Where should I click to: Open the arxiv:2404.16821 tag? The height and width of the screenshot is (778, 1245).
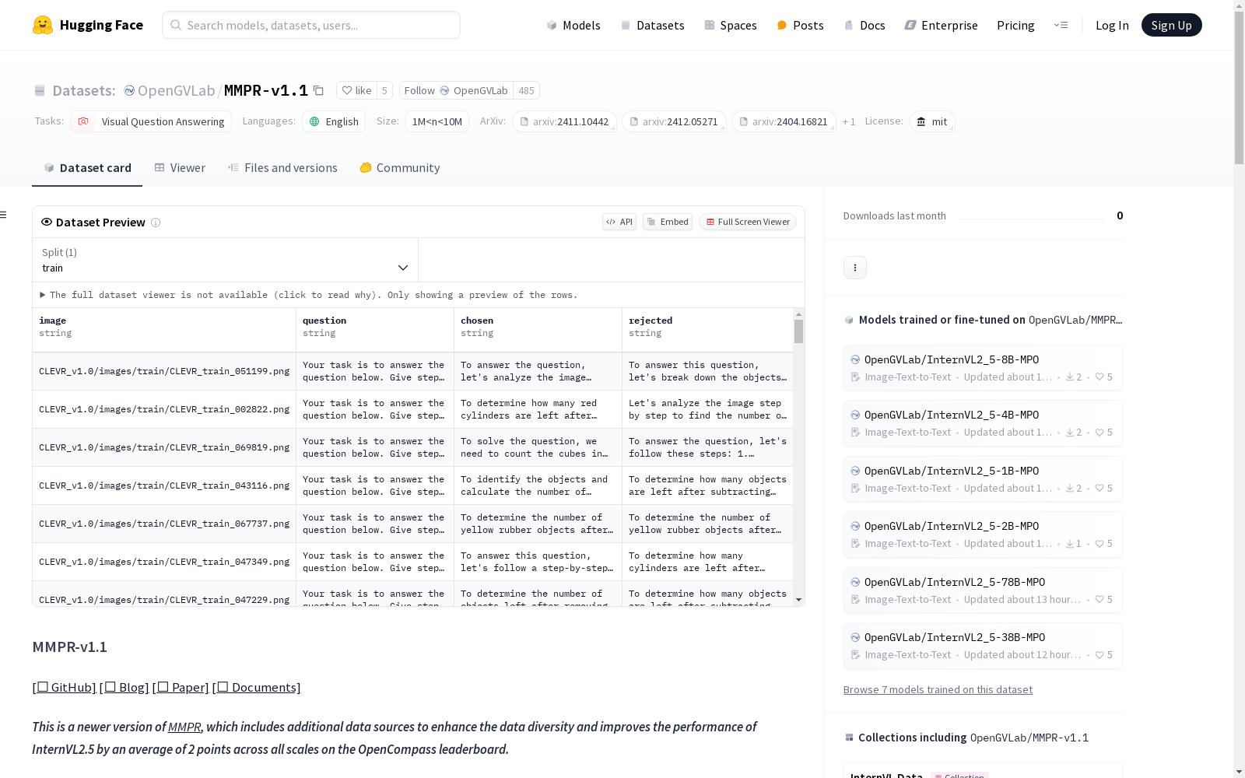coord(784,121)
